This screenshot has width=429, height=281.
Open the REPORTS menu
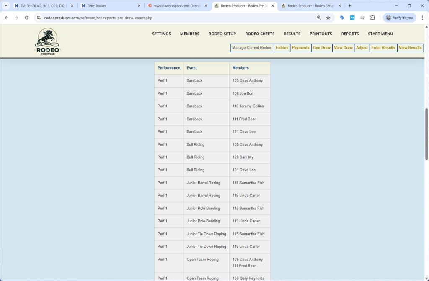350,34
